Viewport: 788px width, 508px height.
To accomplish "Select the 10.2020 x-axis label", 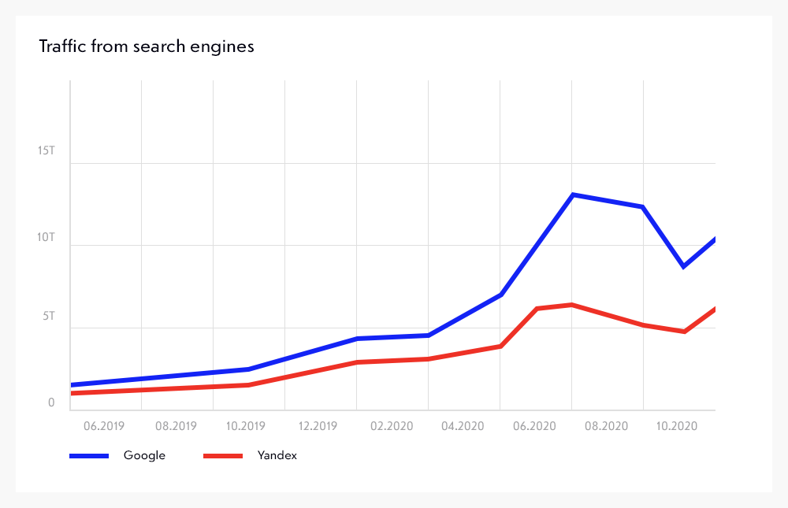I will coord(677,426).
